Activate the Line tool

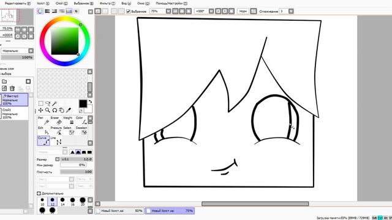(56, 141)
